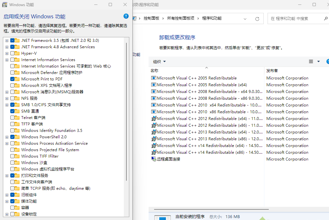Screen dimensions: 329x220
Task: Click the Windows 功能 title bar icon
Action: tap(5, 5)
